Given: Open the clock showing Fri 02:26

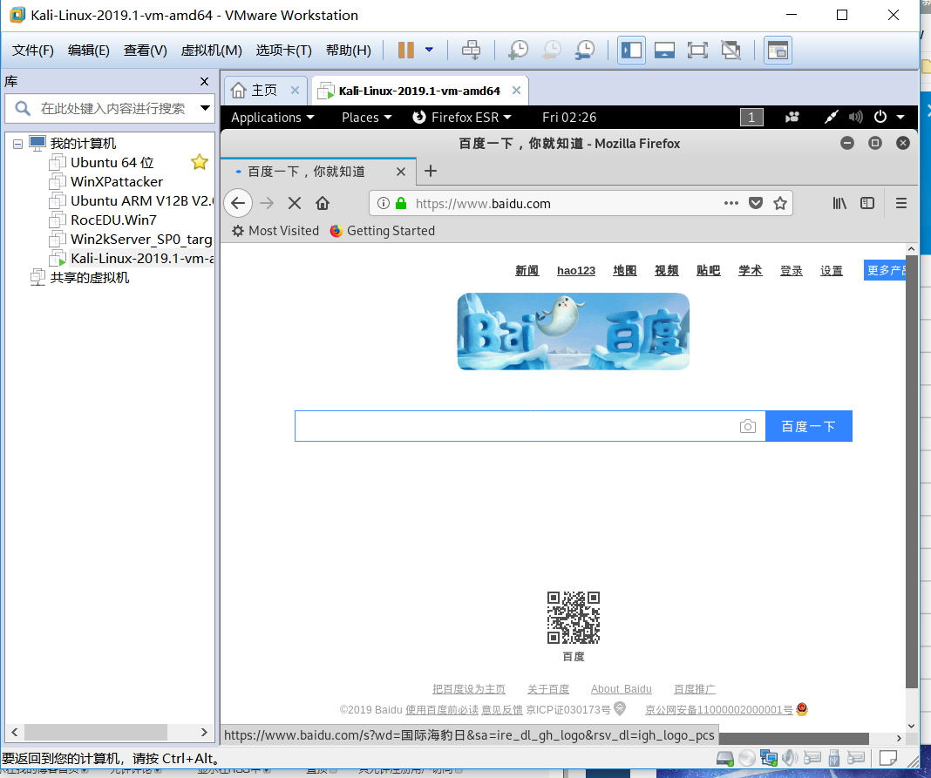Looking at the screenshot, I should click(x=569, y=118).
